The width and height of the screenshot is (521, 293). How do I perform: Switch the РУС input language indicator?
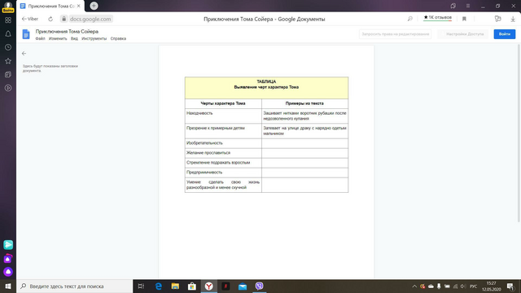[x=474, y=286]
